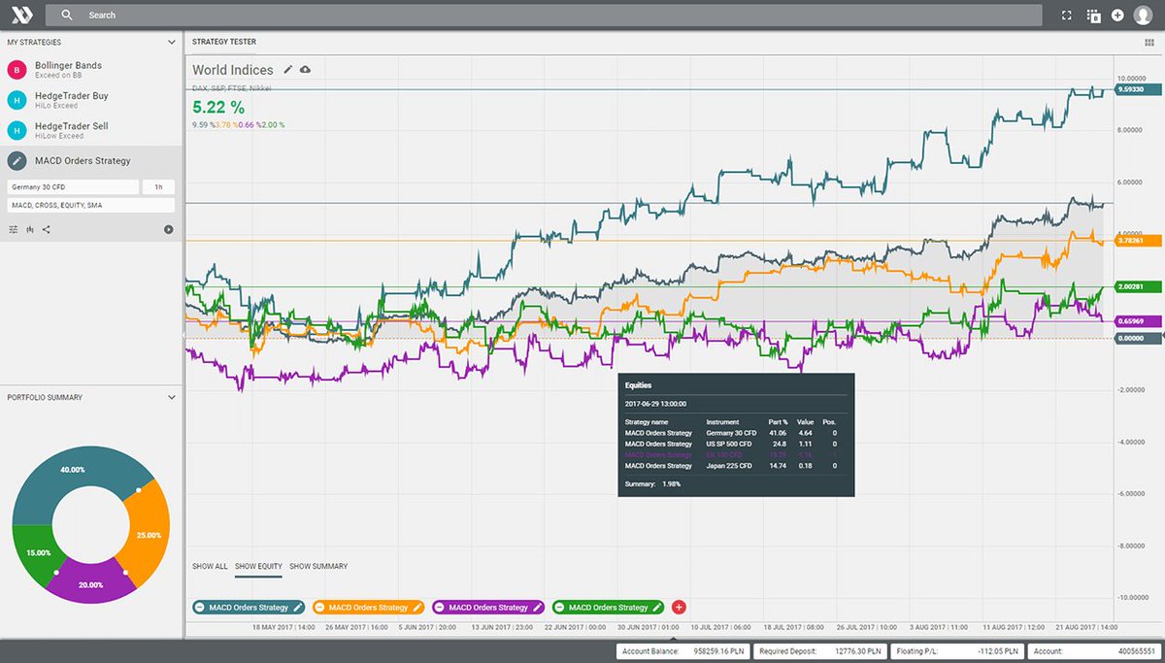Click the H icon next to HedgeTrader Sell
Image resolution: width=1165 pixels, height=663 pixels.
[x=17, y=130]
